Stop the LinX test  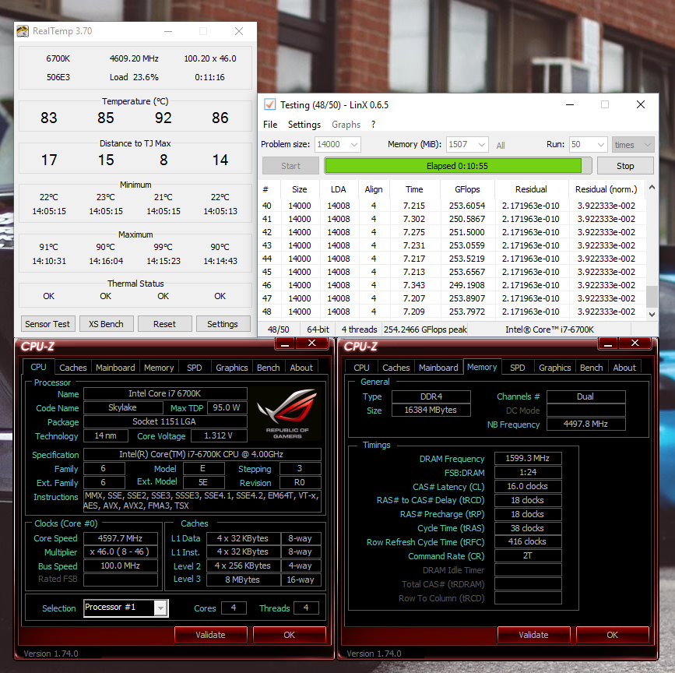click(625, 166)
